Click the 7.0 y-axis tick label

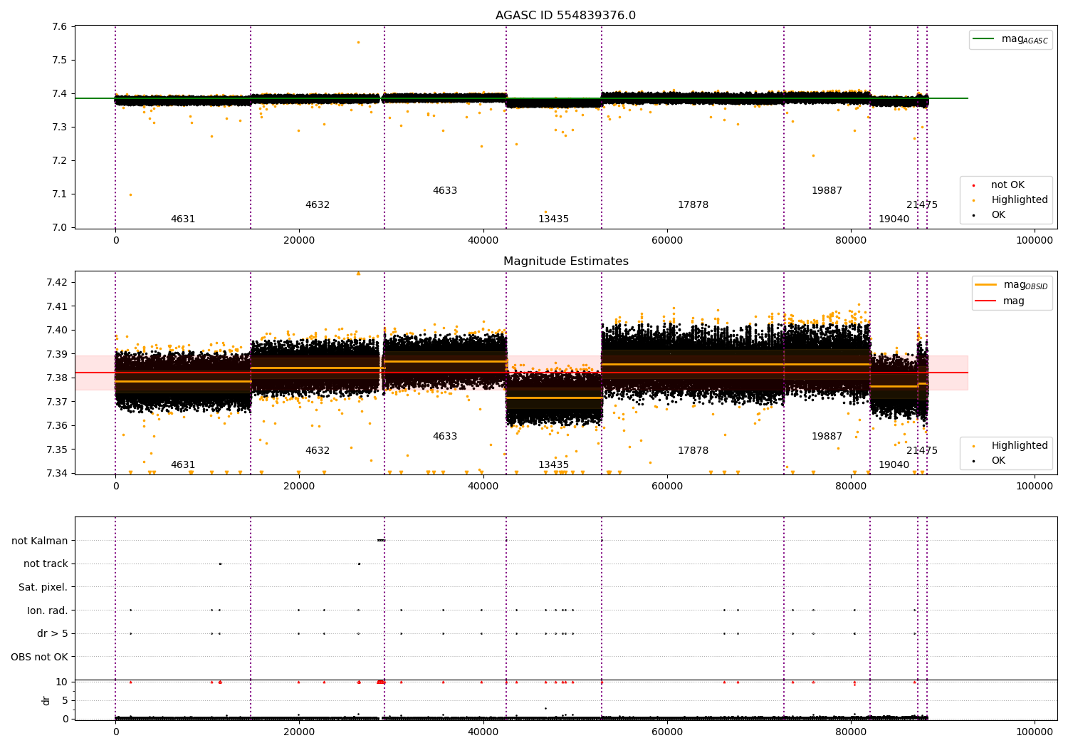click(60, 228)
